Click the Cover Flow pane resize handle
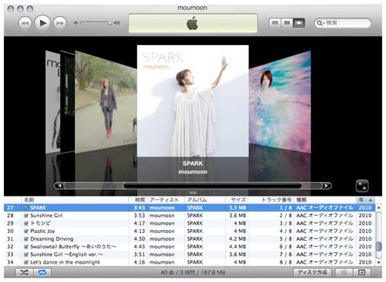 coord(193,193)
